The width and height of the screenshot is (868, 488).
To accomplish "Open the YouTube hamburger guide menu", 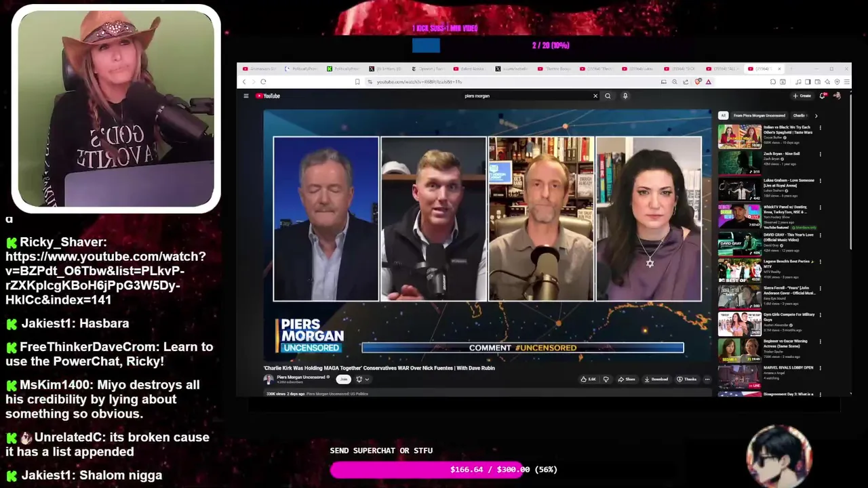I will click(246, 96).
